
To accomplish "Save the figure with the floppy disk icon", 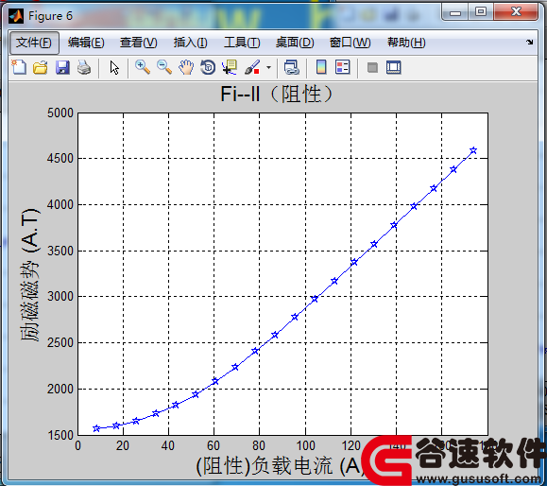I will pos(62,67).
